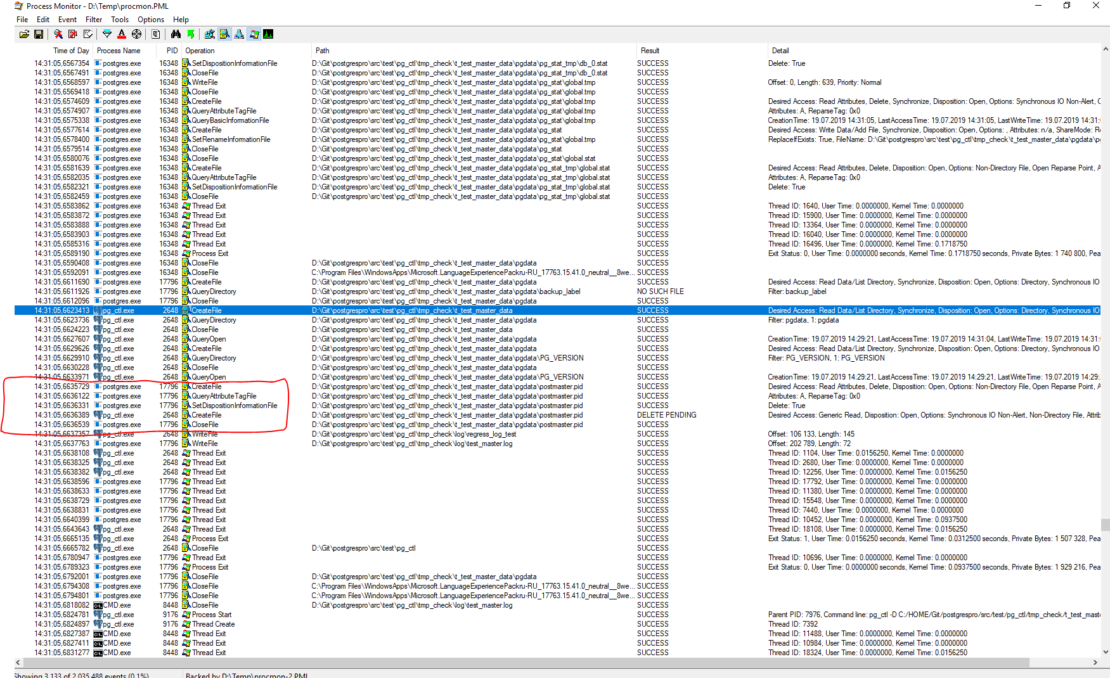This screenshot has width=1110, height=678.
Task: Toggle Show File System Activity
Action: [224, 34]
